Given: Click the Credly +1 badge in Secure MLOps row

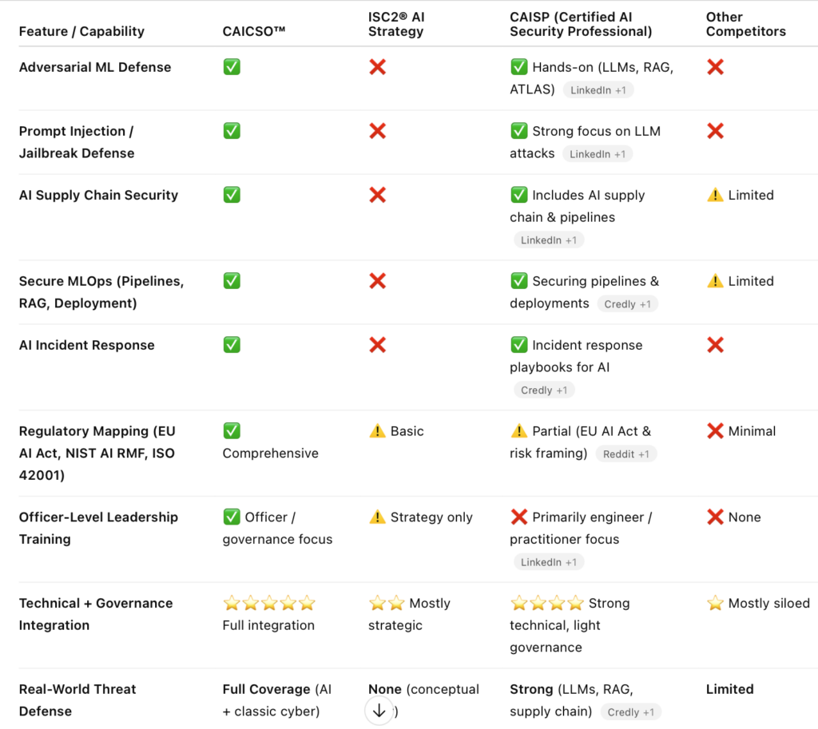Looking at the screenshot, I should point(627,304).
